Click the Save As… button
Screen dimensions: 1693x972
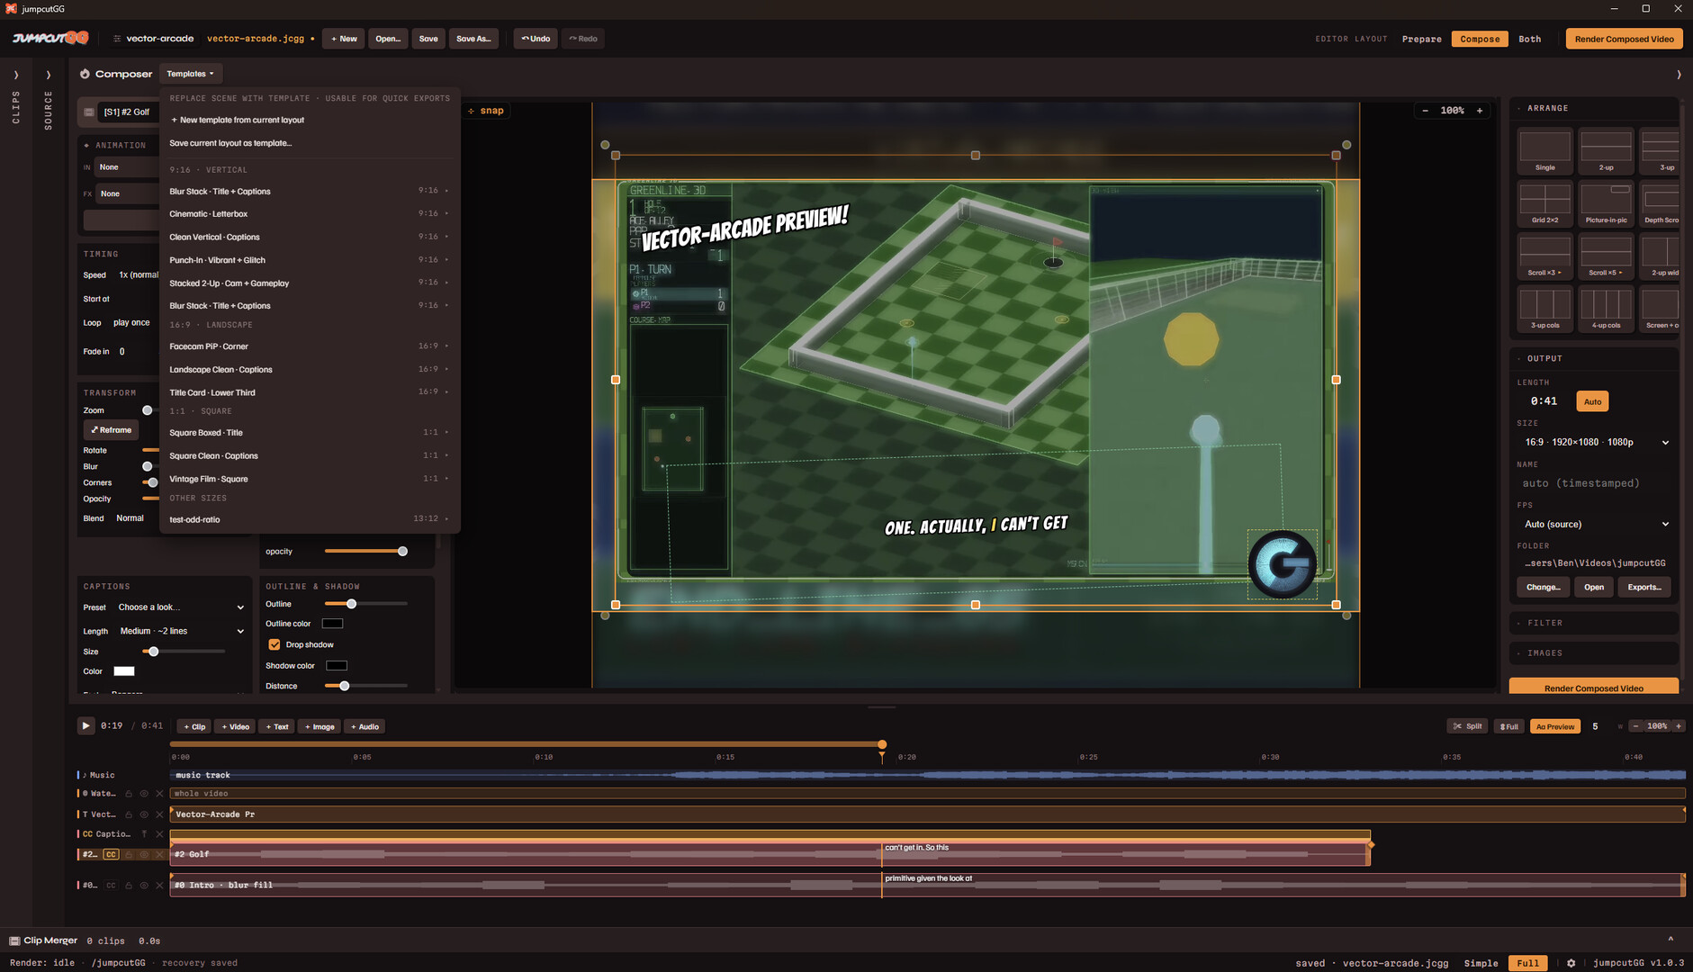473,39
